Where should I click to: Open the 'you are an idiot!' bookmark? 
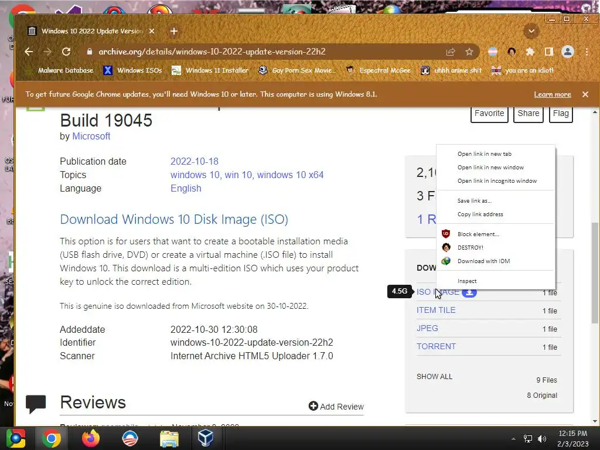(523, 70)
